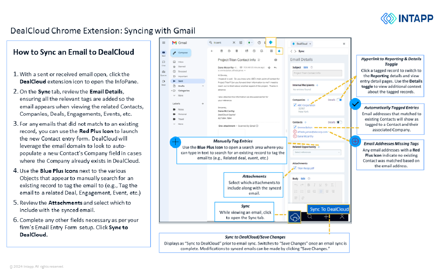443x277 pixels.
Task: Click the DealCloud icon in the email toolbar
Action: (x=280, y=51)
